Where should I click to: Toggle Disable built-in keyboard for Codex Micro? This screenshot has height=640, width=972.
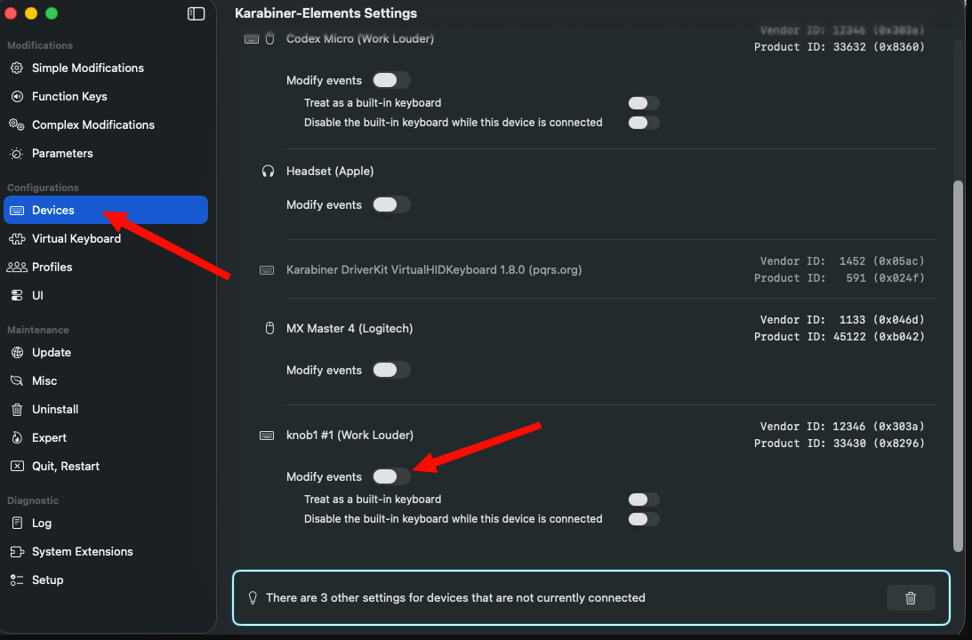click(x=644, y=123)
